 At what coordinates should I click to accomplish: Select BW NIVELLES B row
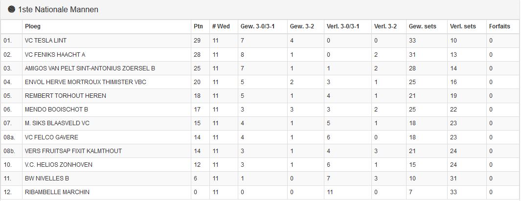tap(261, 179)
